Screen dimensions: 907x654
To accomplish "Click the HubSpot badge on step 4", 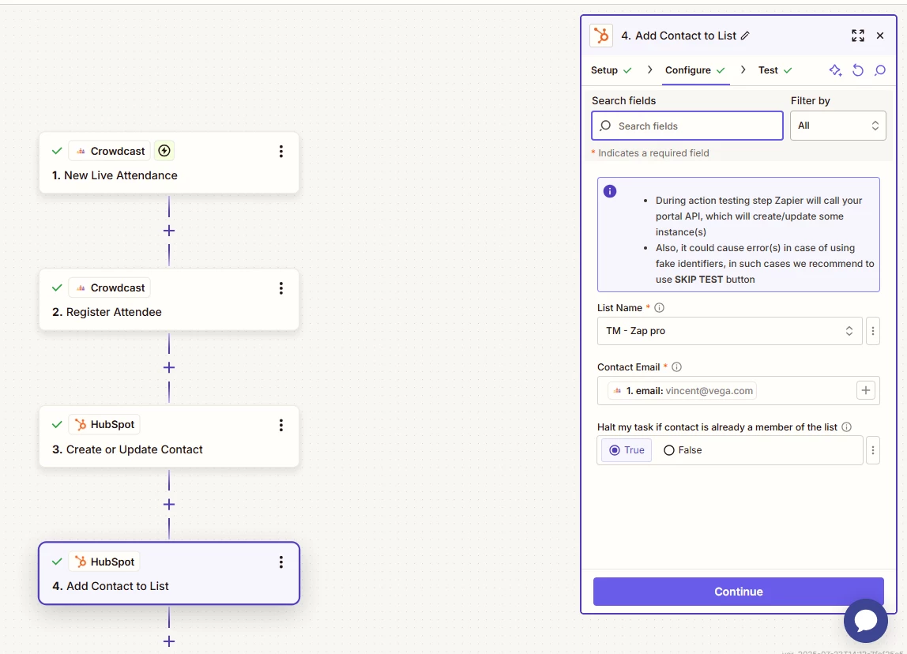I will tap(105, 562).
